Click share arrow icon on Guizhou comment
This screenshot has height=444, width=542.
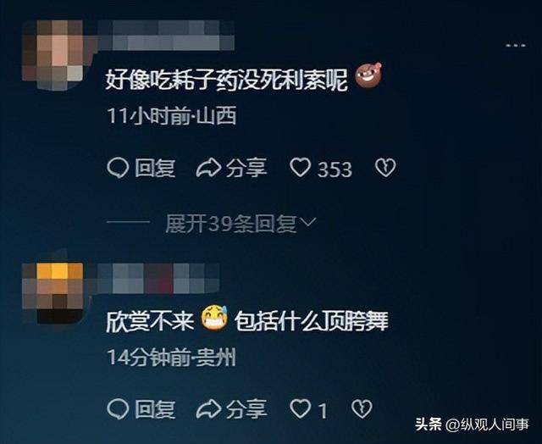pos(208,408)
